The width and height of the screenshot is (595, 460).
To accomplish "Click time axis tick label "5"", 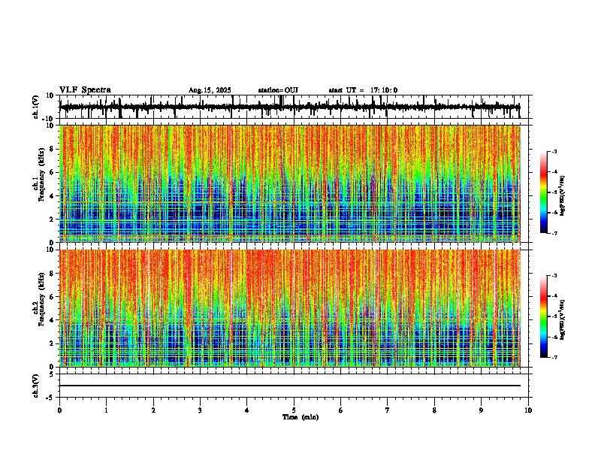I will (x=294, y=410).
